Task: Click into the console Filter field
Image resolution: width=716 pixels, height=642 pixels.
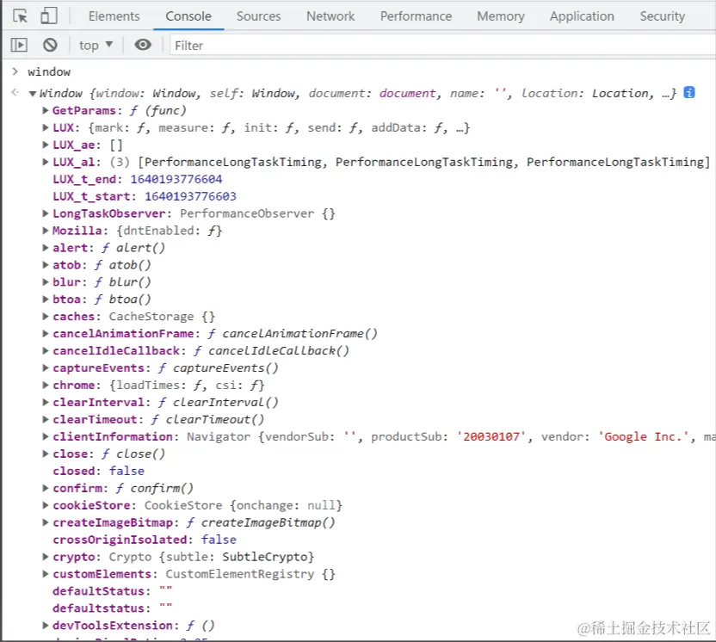Action: click(442, 46)
